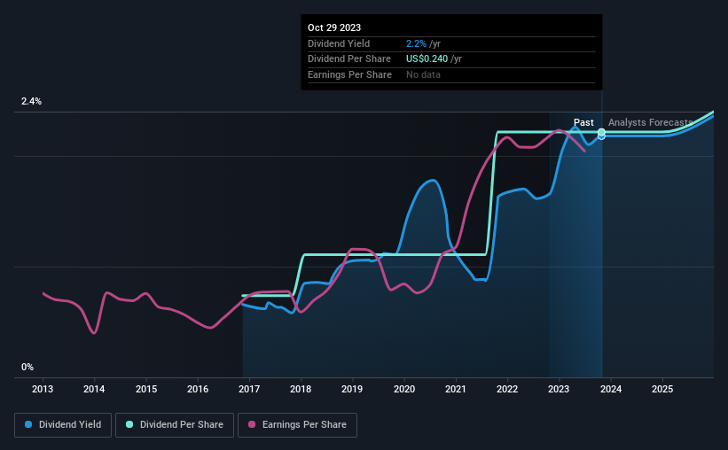Click the 2017 x-axis label

pyautogui.click(x=249, y=389)
